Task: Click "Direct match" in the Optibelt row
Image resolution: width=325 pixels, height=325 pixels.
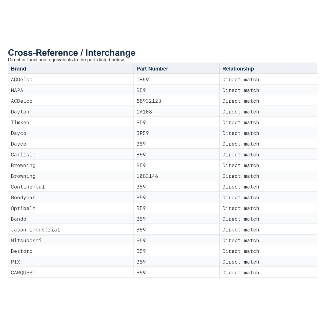Action: click(x=241, y=208)
